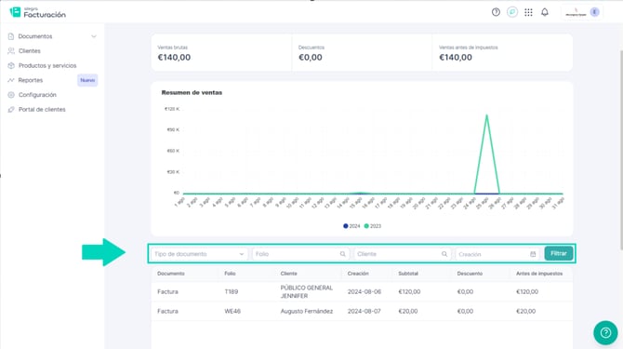
Task: Open the Tipo de documento dropdown
Action: click(x=199, y=254)
